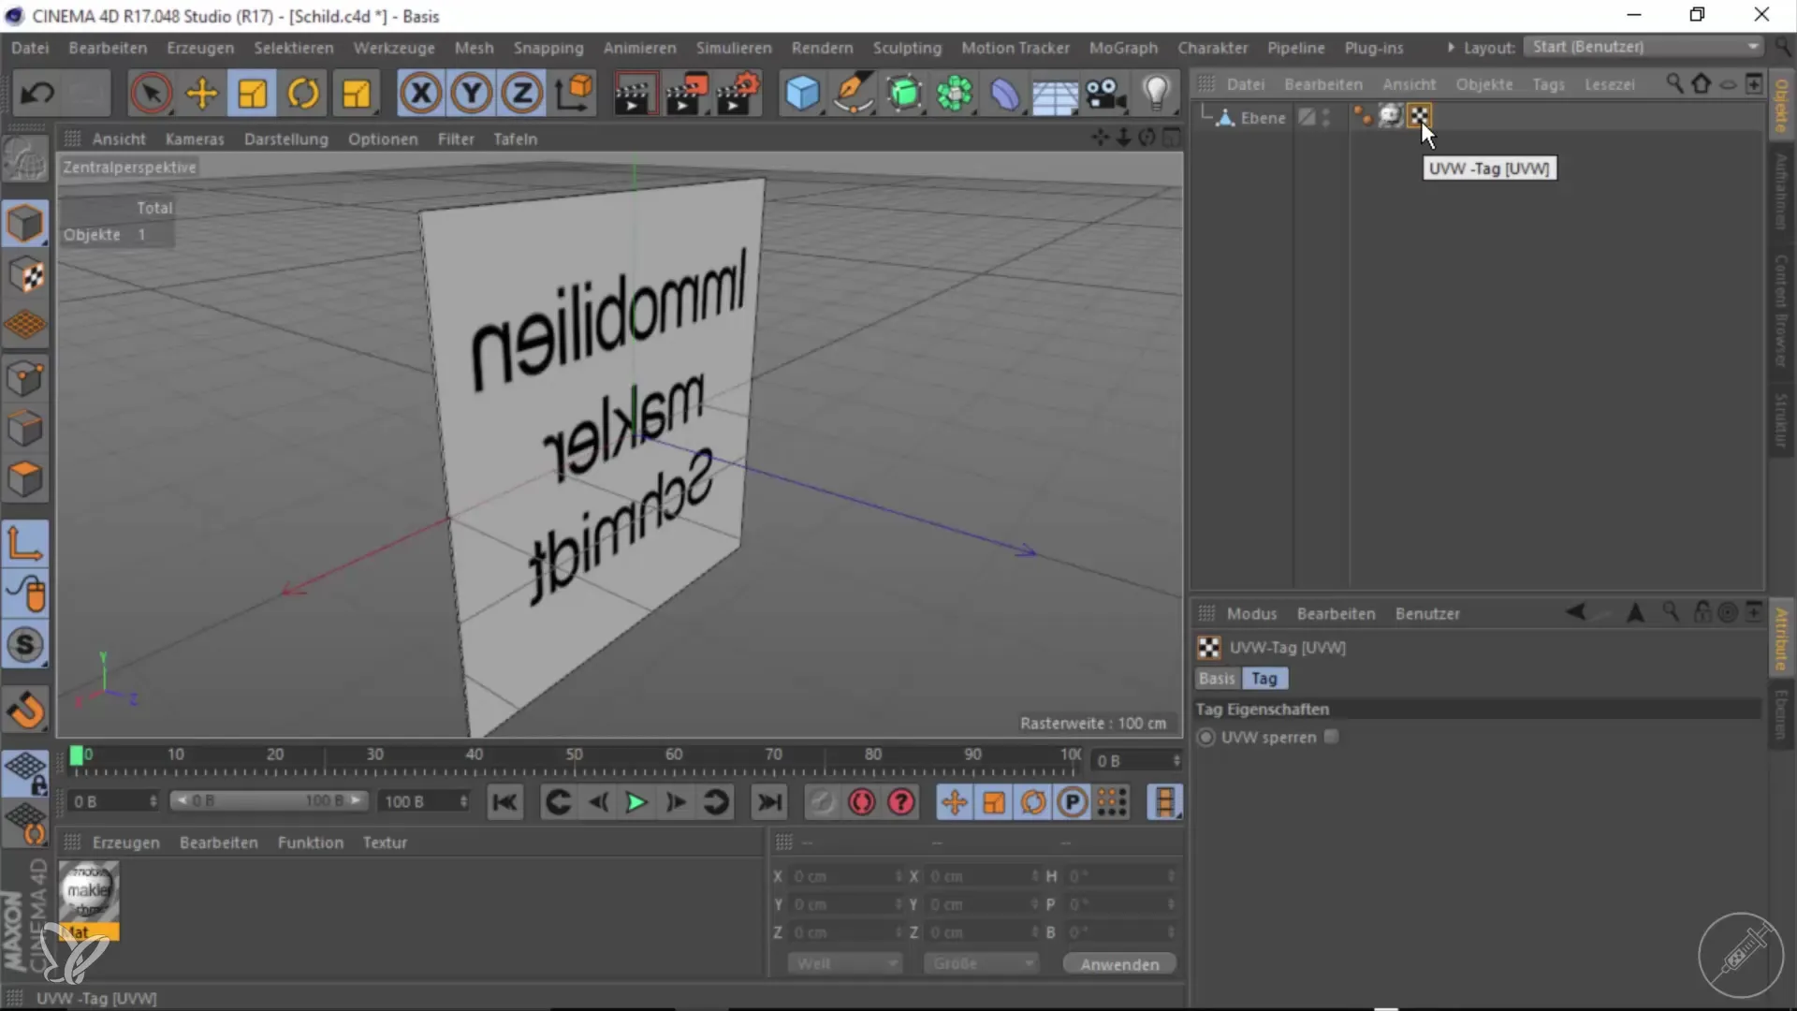1797x1011 pixels.
Task: Select the UVW tag on Ebene
Action: tap(1420, 116)
